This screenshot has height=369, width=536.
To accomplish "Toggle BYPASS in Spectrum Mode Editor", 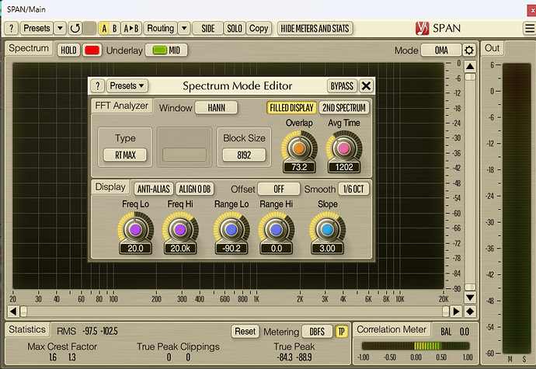I will 342,85.
